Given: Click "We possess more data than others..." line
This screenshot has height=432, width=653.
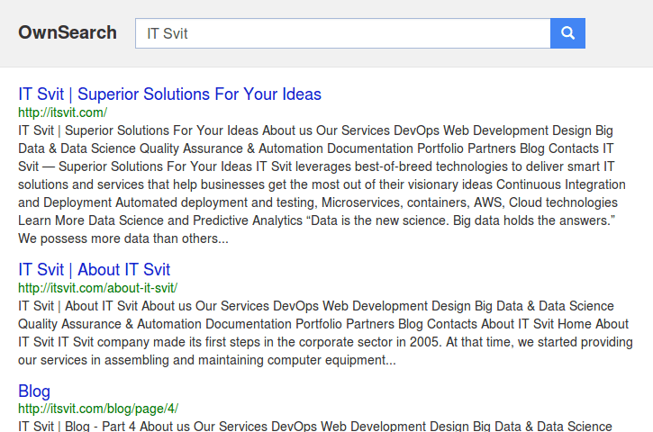Looking at the screenshot, I should [123, 238].
